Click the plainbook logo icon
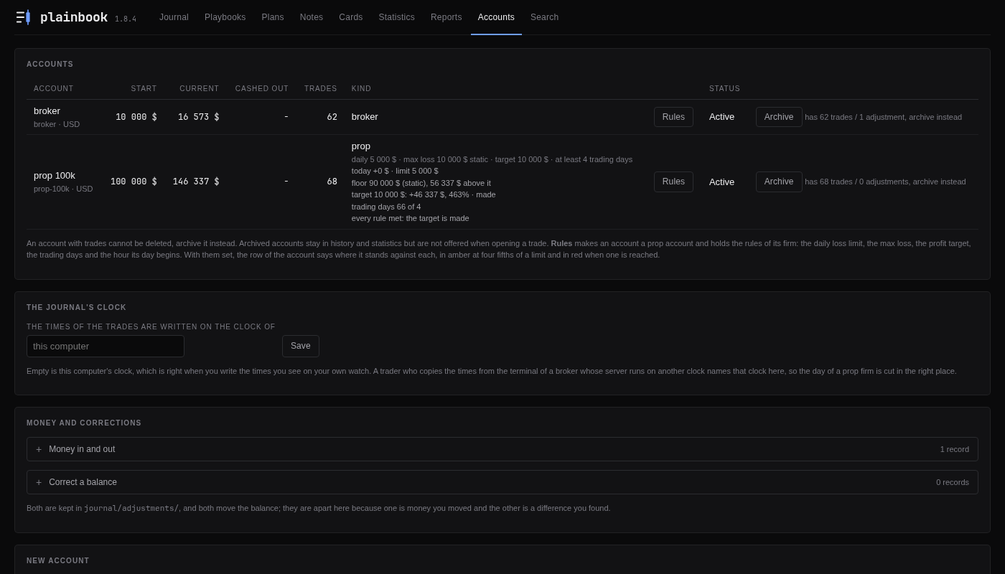The width and height of the screenshot is (1005, 574). pos(23,17)
